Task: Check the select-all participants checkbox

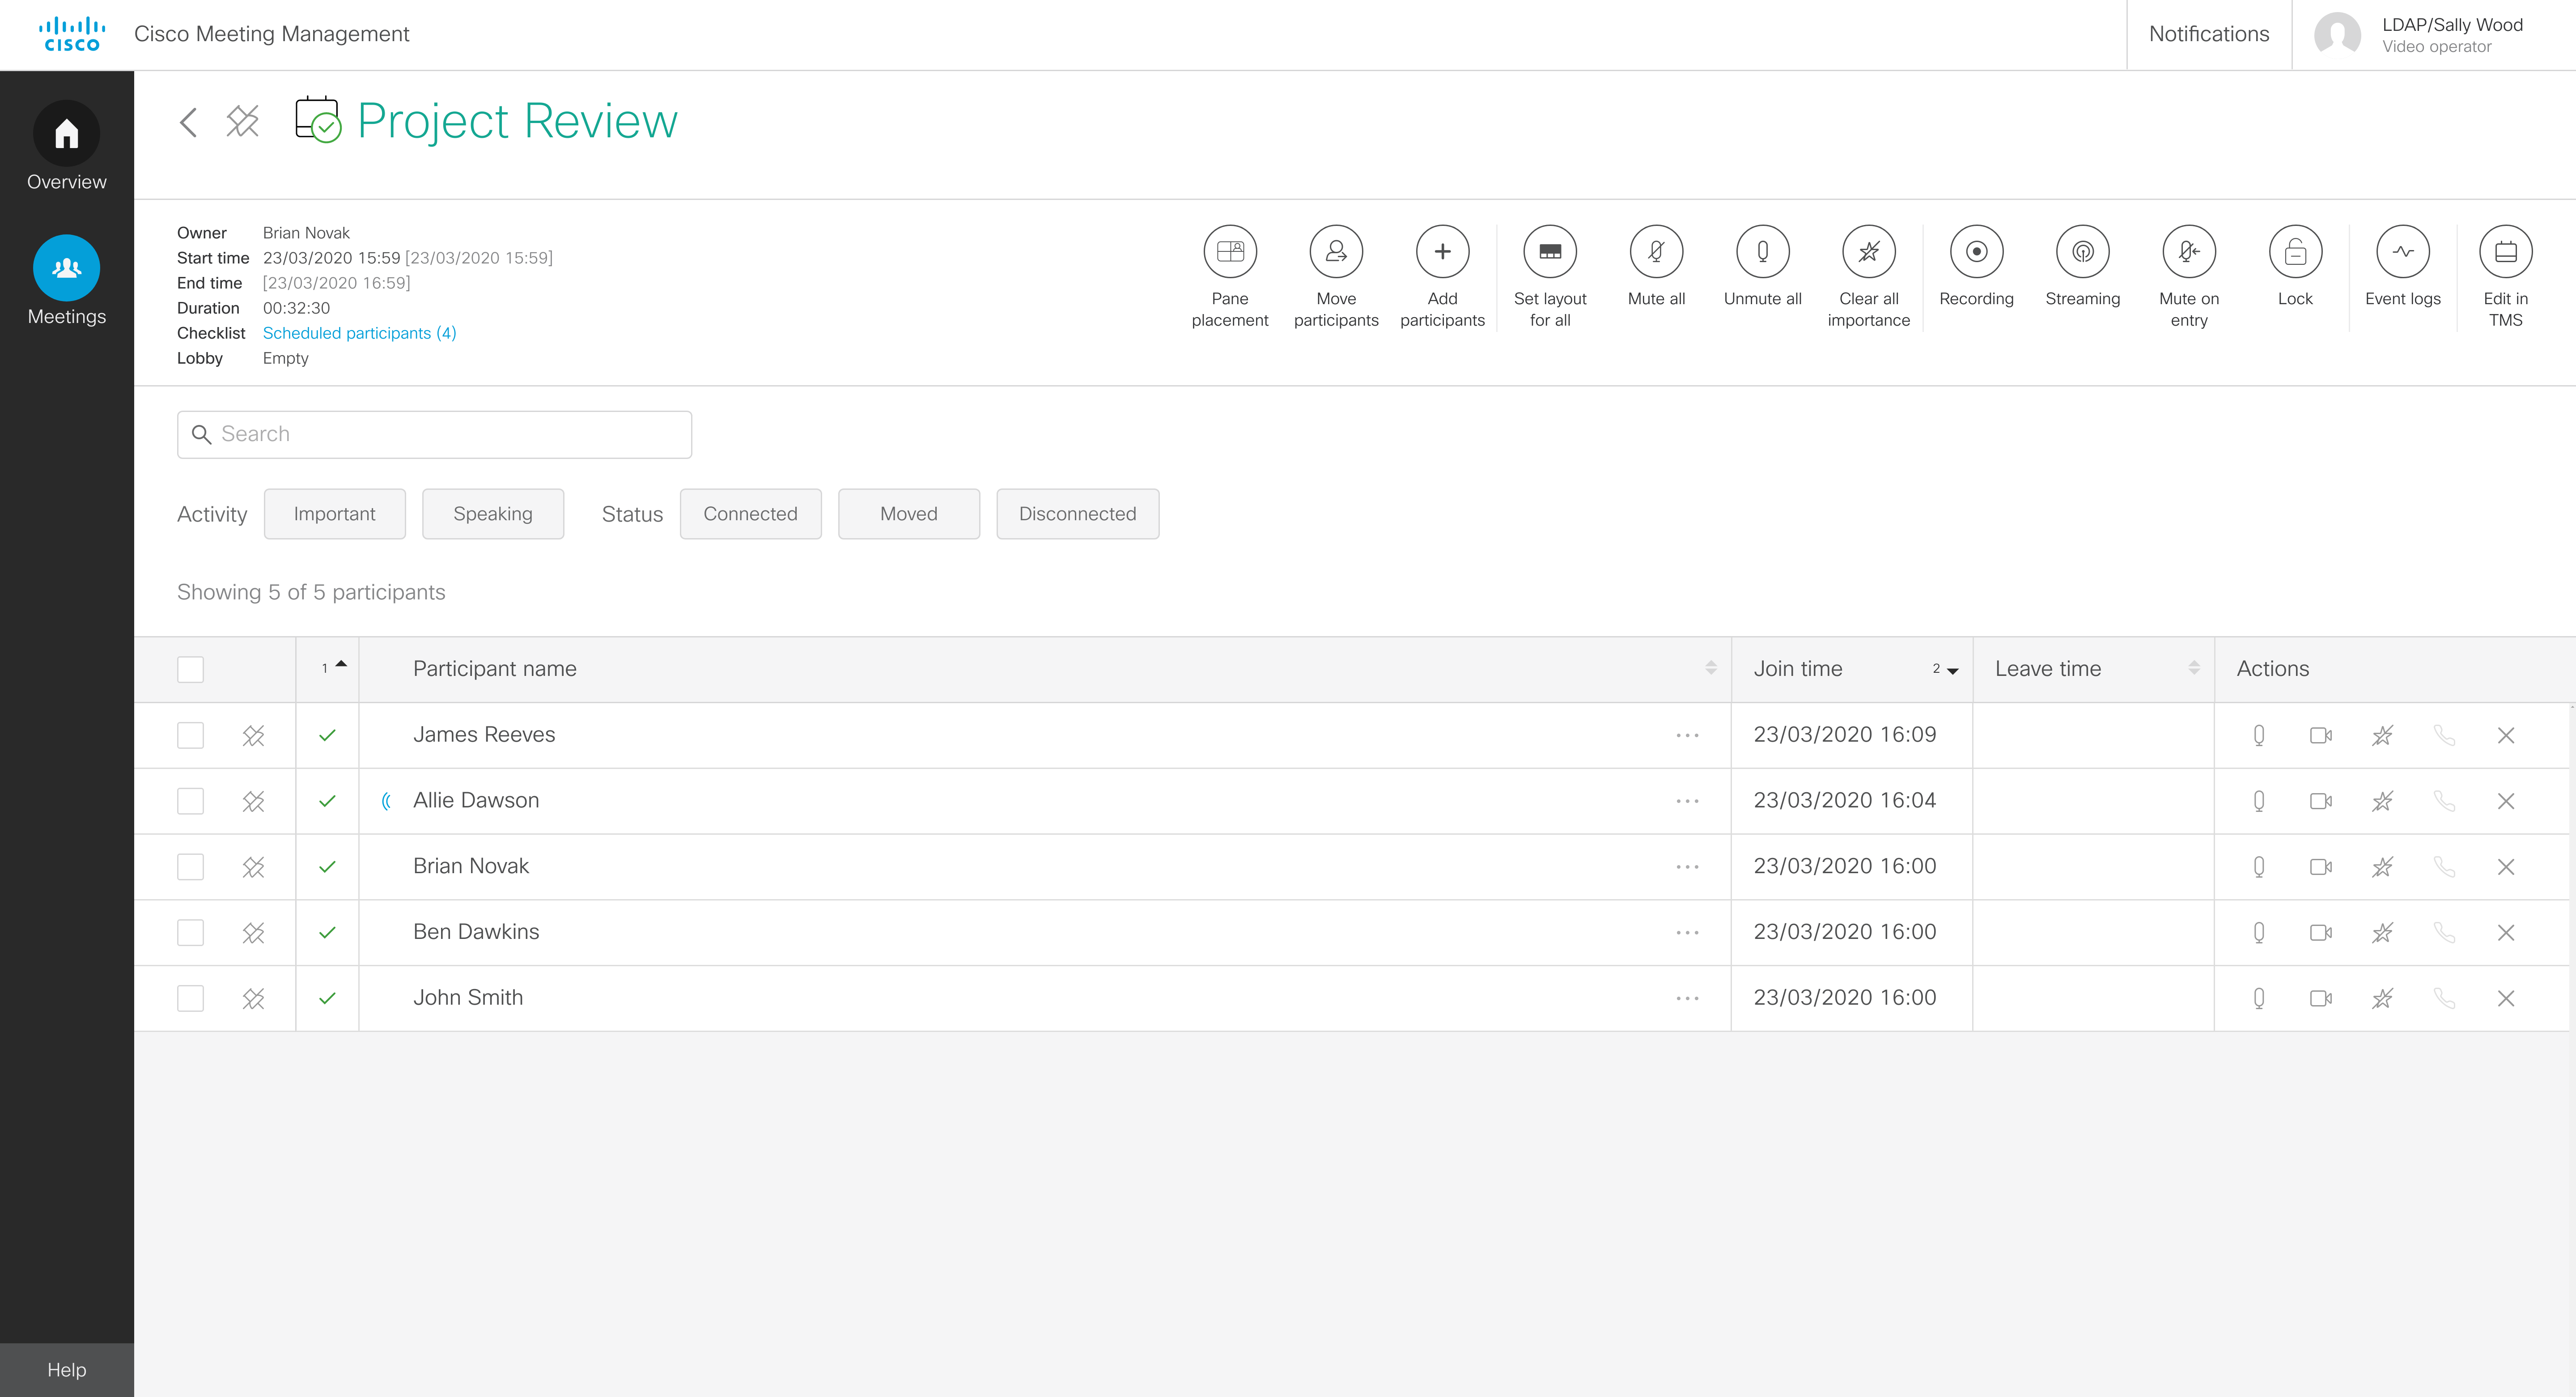Action: [x=190, y=669]
